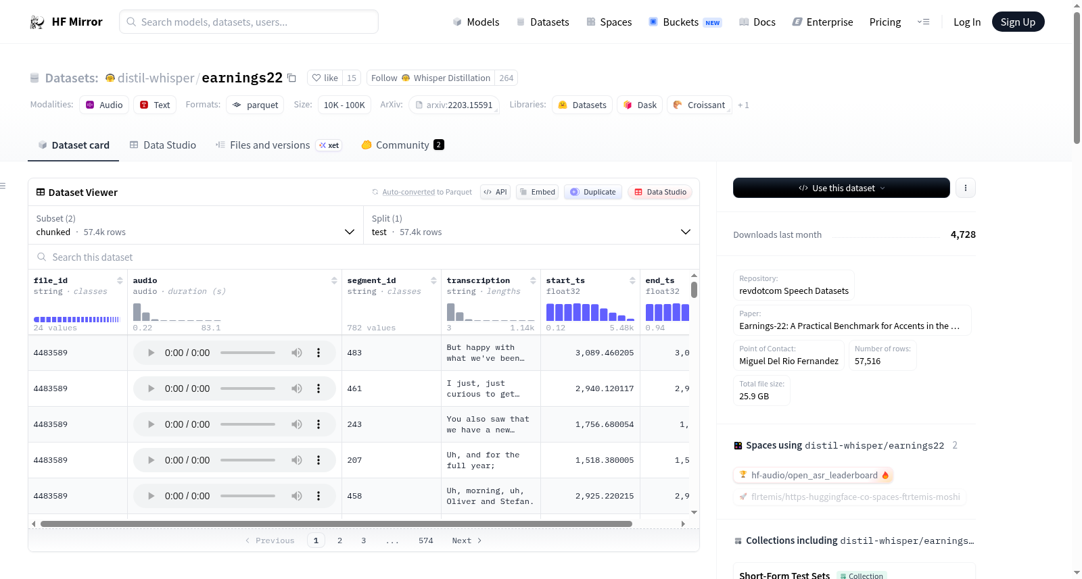The image size is (1082, 579).
Task: Mute audio in row with segment 243
Action: 297,424
